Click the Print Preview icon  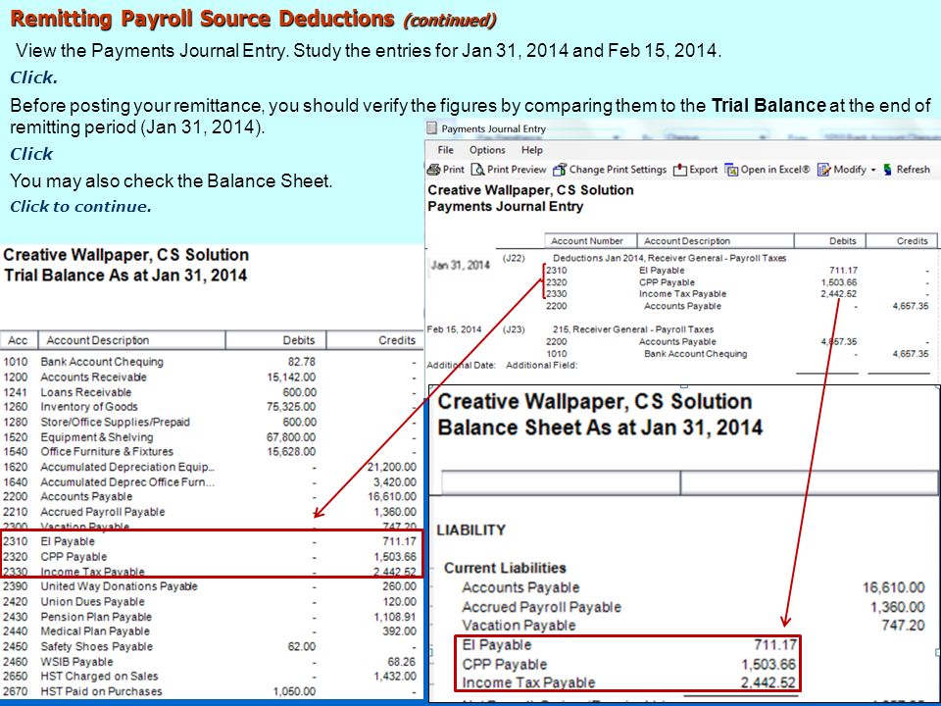pos(477,170)
